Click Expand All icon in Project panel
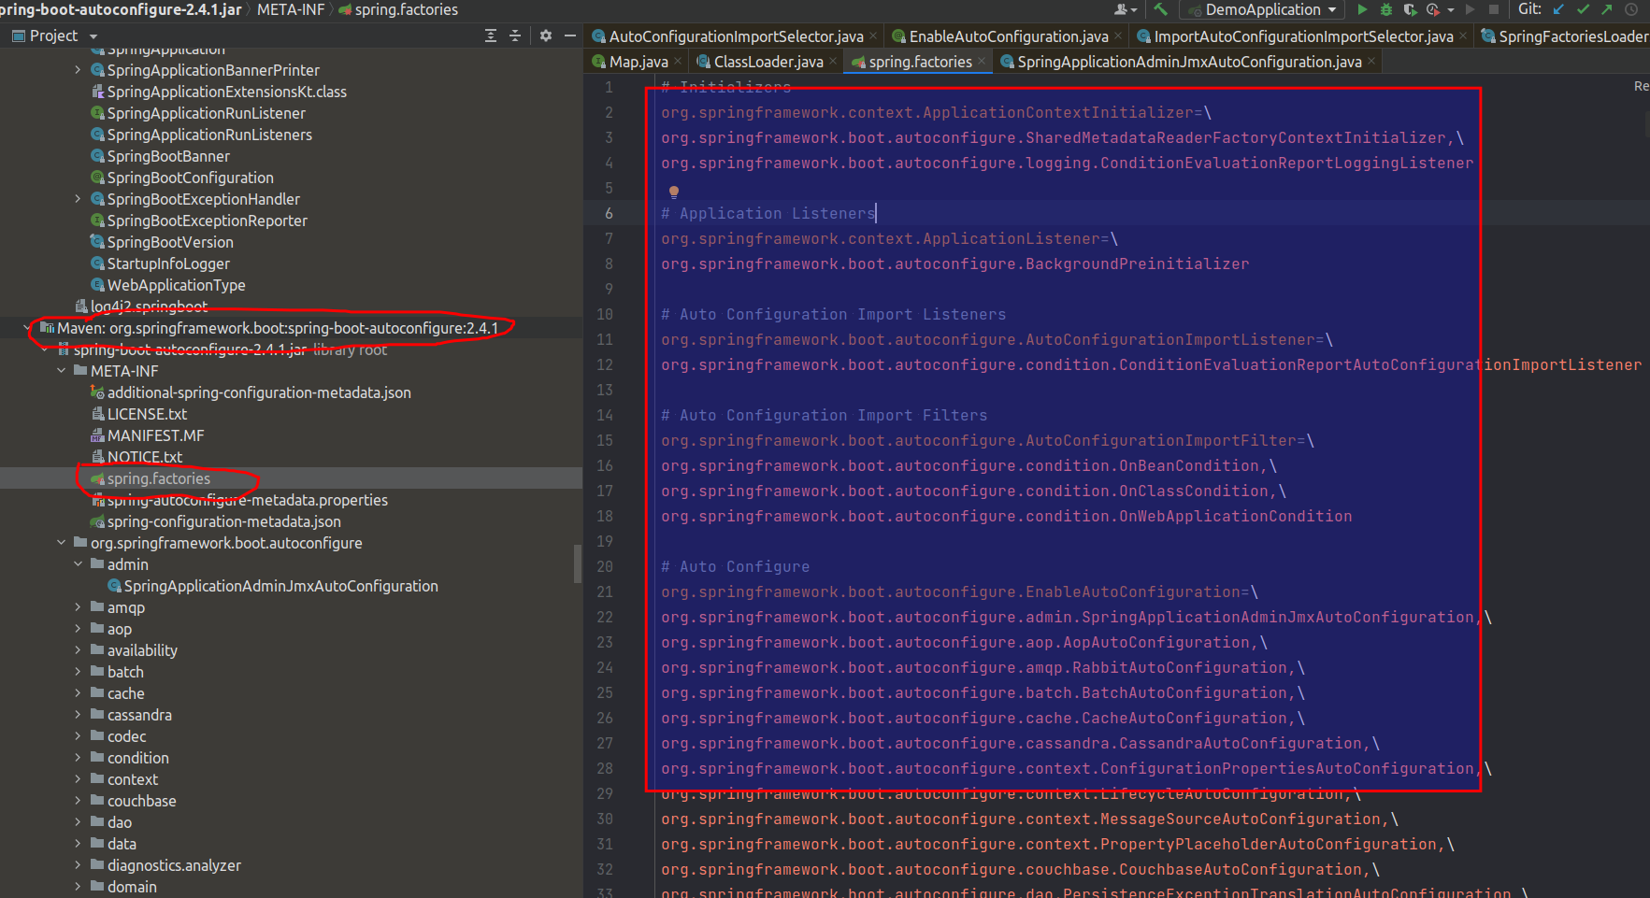Viewport: 1650px width, 898px height. (x=491, y=36)
